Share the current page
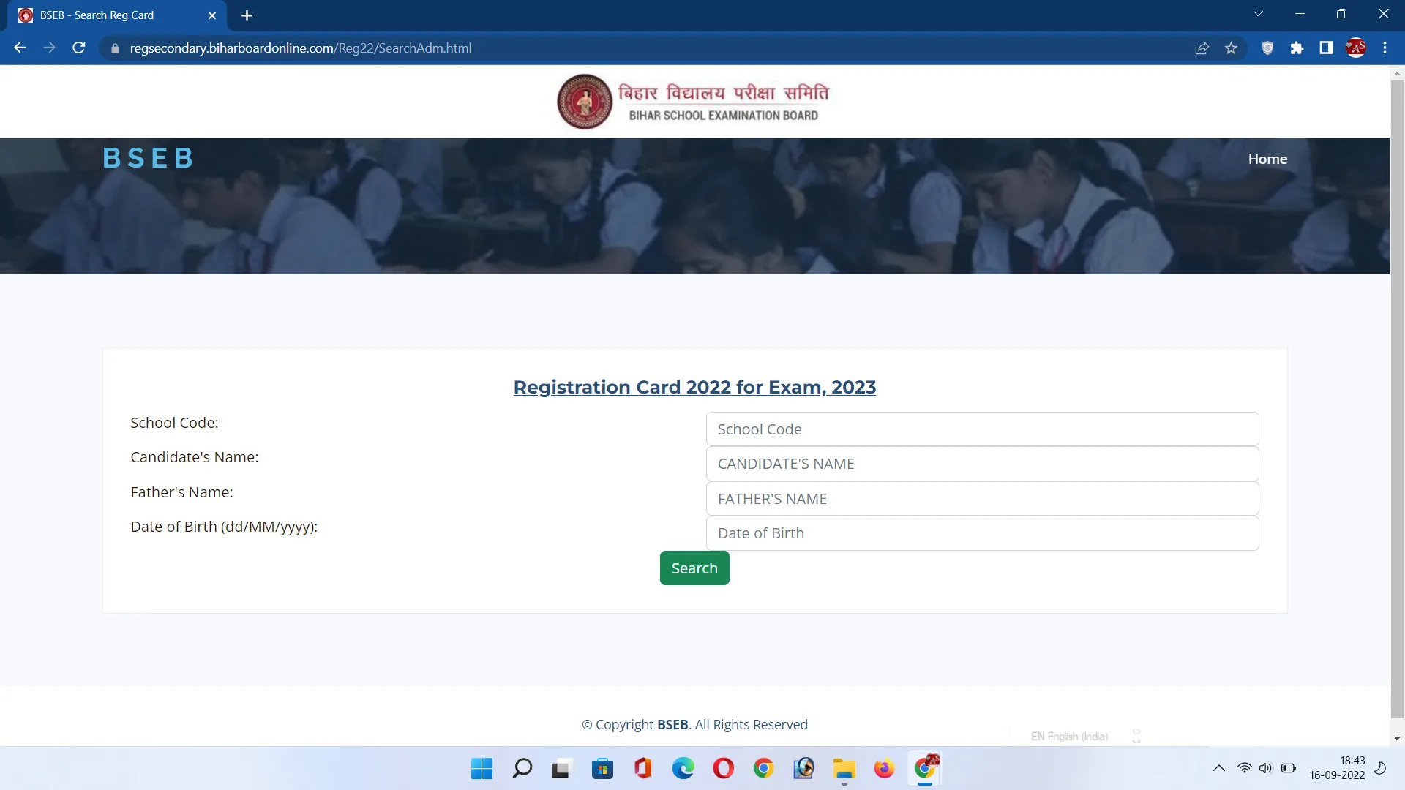This screenshot has width=1405, height=790. click(x=1202, y=48)
